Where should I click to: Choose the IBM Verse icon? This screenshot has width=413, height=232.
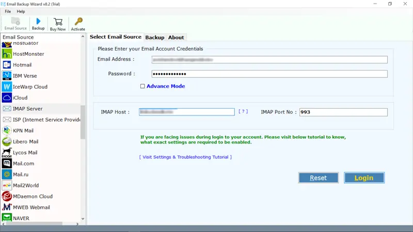point(7,76)
